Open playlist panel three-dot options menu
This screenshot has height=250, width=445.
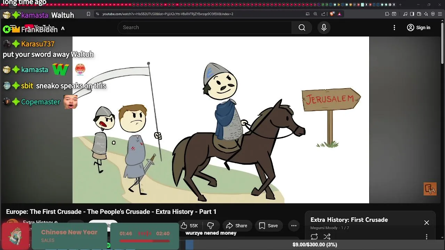click(427, 237)
